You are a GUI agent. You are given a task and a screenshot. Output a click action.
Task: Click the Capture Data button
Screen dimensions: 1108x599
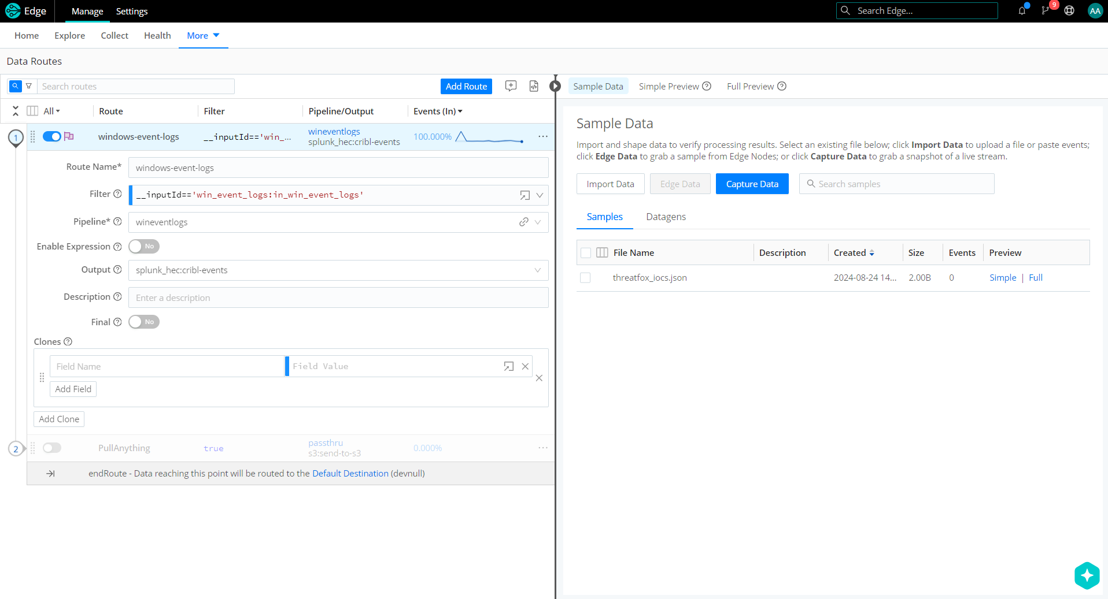[x=752, y=184]
